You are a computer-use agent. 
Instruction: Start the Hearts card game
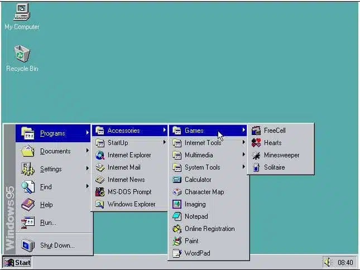[x=272, y=143]
